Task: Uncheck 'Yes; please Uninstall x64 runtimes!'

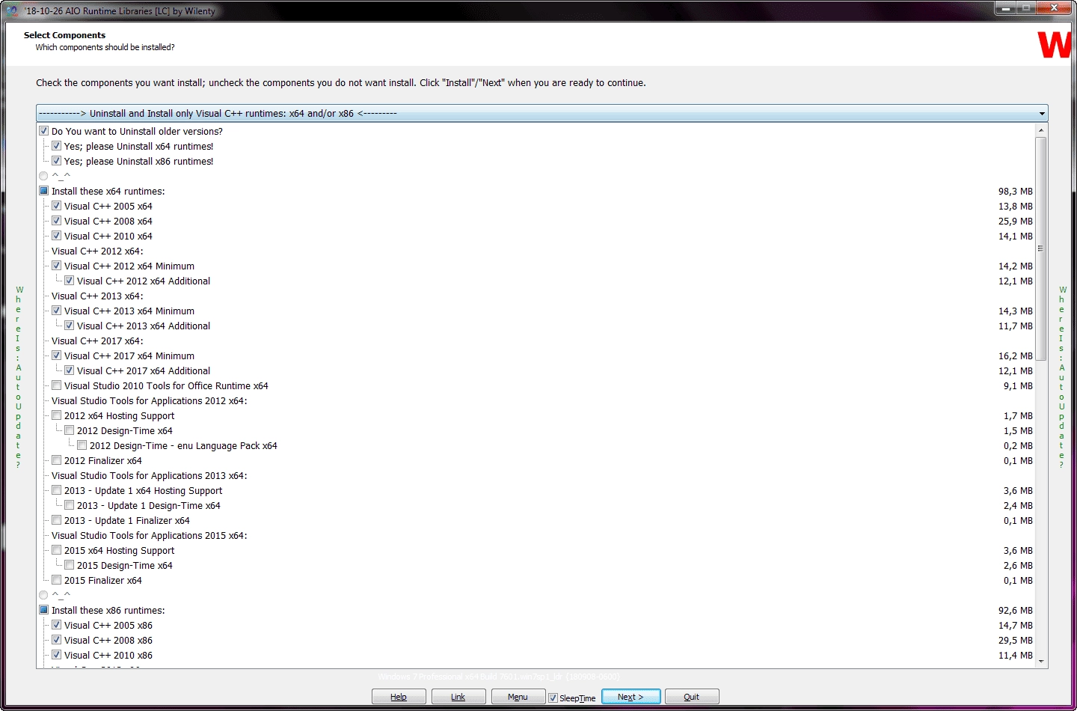Action: click(56, 146)
